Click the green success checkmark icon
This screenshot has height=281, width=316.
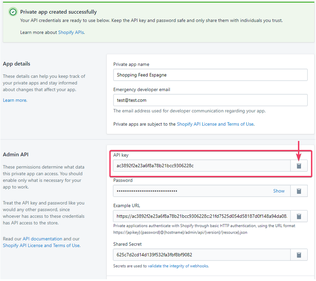(x=13, y=12)
